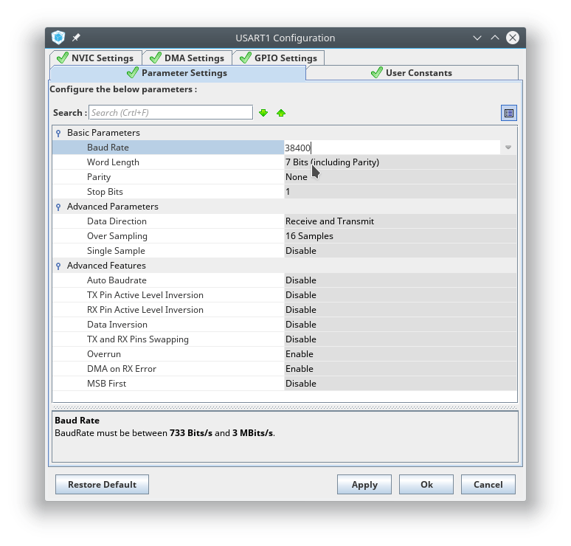Screen dimensions: 571x546
Task: Click the Baud Rate value field 38400
Action: click(392, 148)
